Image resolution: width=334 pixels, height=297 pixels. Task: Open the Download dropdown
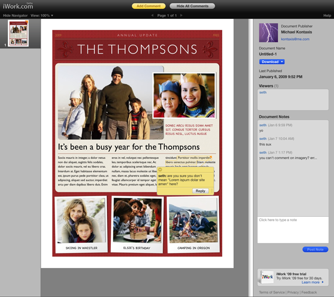(272, 61)
